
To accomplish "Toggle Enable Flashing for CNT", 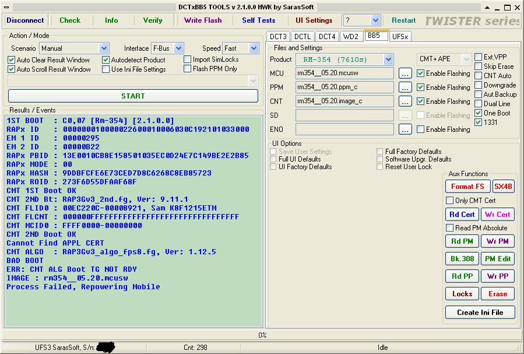I will 421,101.
